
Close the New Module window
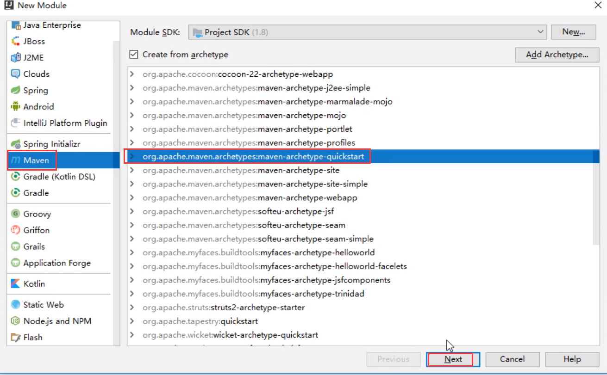[x=598, y=6]
